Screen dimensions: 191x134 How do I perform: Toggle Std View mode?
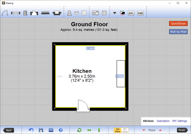117,130
